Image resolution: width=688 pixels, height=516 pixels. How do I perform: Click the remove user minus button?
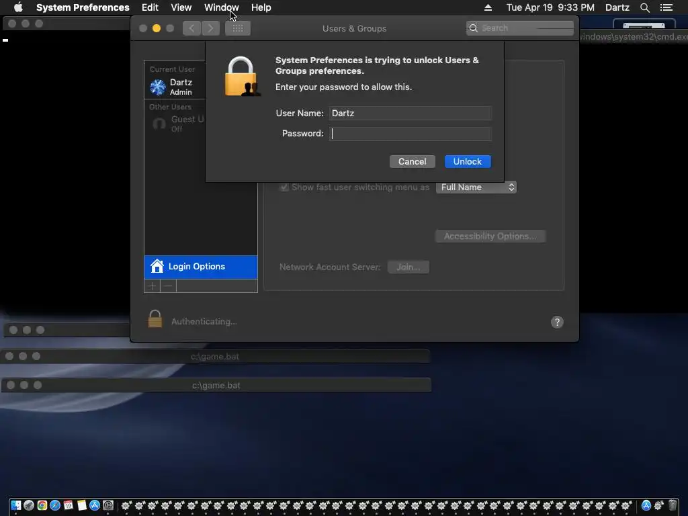(x=168, y=286)
